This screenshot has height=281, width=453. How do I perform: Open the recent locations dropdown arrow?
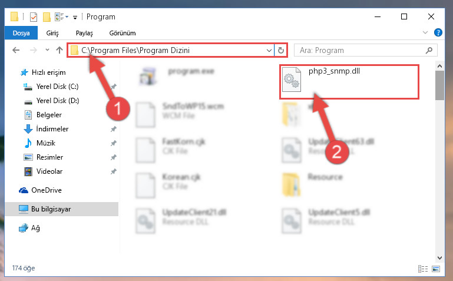47,50
